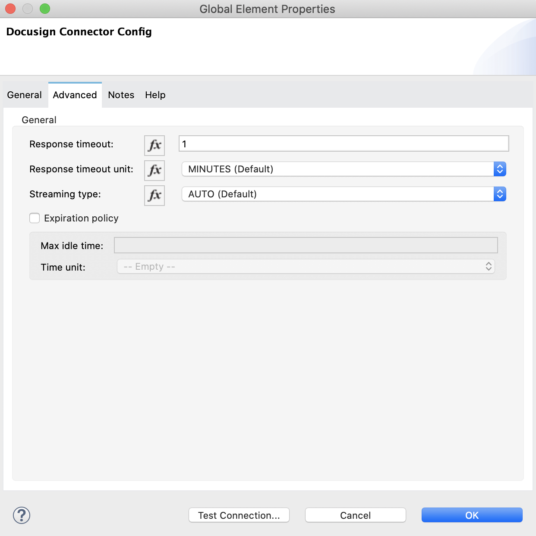Open the Streaming type dropdown
536x536 pixels.
(344, 194)
